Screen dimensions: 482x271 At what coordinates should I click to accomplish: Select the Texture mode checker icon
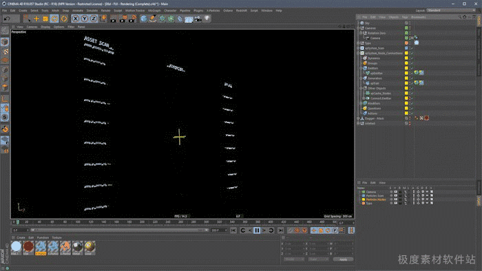[5, 52]
